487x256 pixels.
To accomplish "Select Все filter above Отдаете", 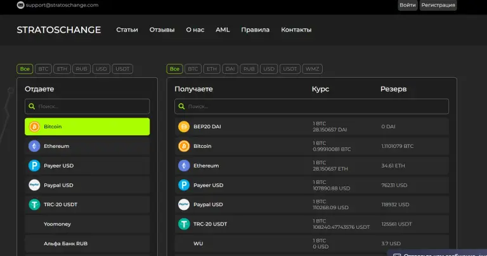I will point(25,69).
